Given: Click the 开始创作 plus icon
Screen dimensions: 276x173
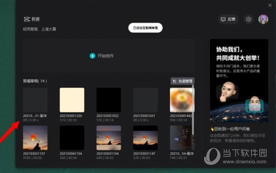Looking at the screenshot, I should point(92,56).
